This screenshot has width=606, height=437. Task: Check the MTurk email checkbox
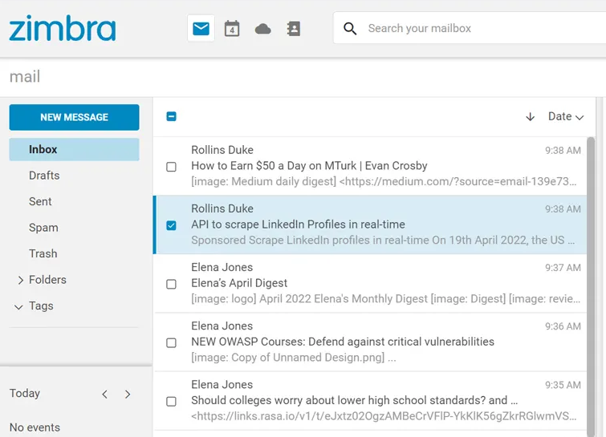(171, 167)
